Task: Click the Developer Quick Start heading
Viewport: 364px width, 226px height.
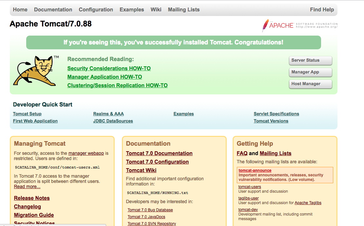Action: (43, 105)
